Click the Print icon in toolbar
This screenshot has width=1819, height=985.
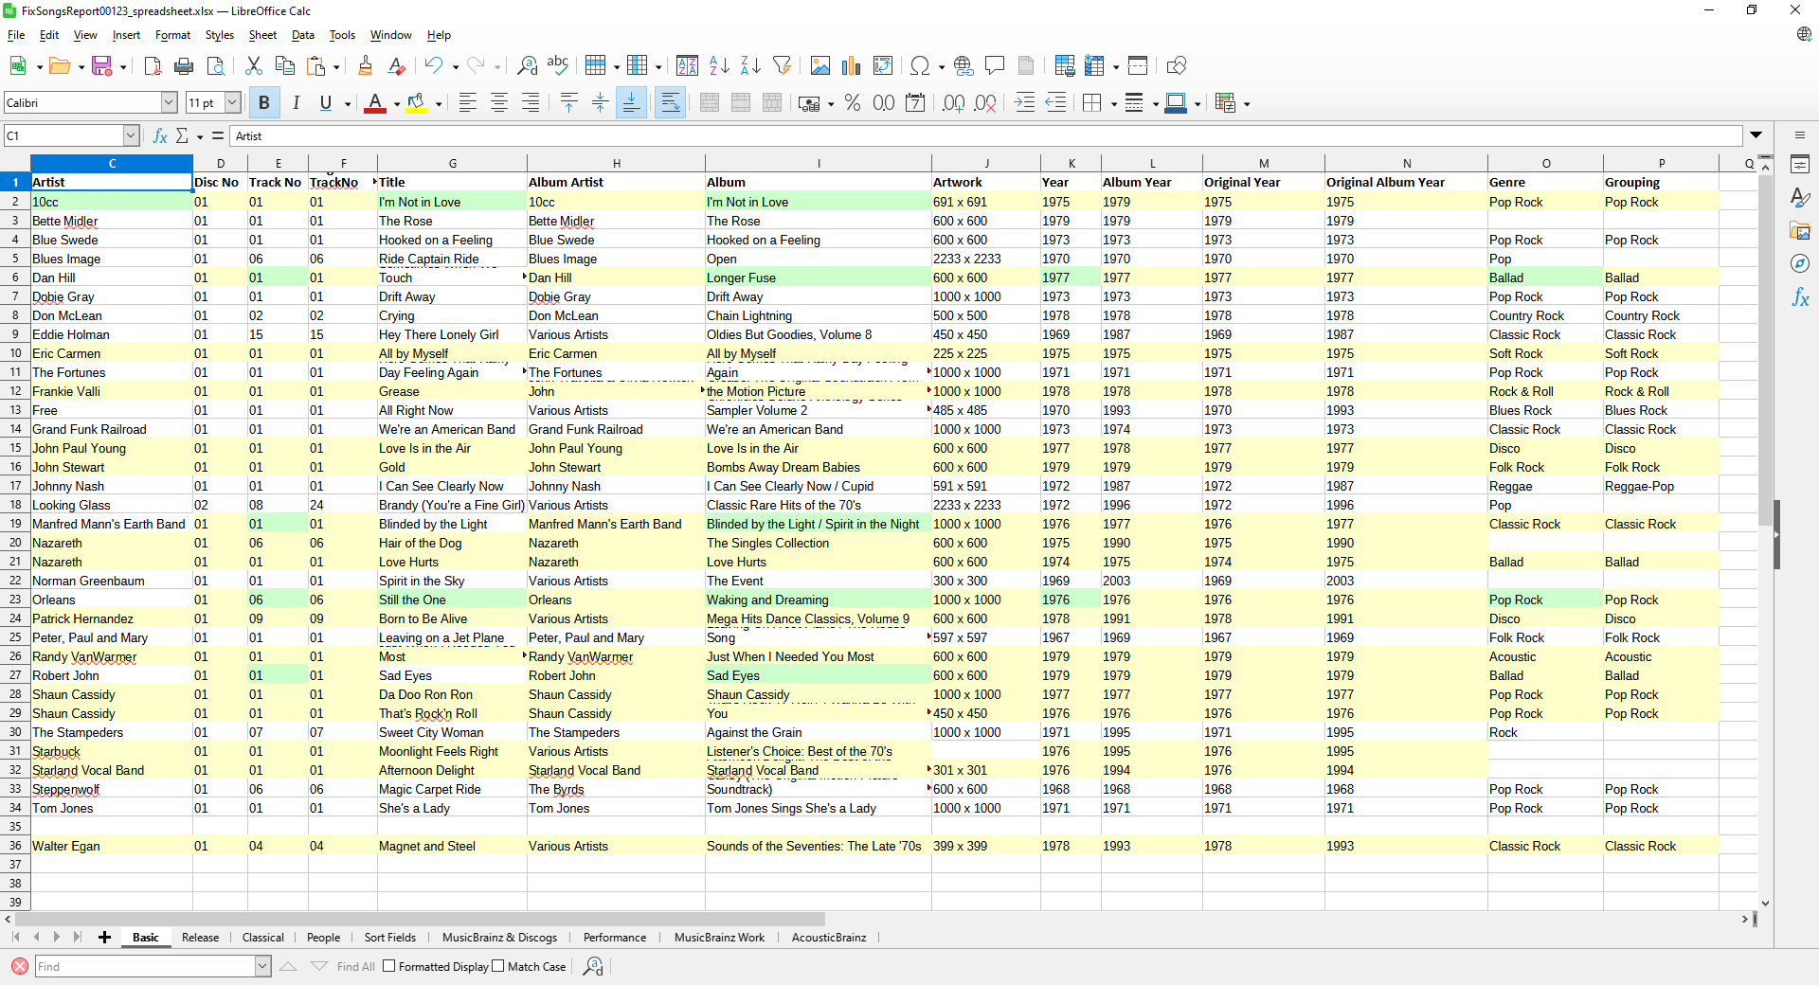pyautogui.click(x=184, y=65)
